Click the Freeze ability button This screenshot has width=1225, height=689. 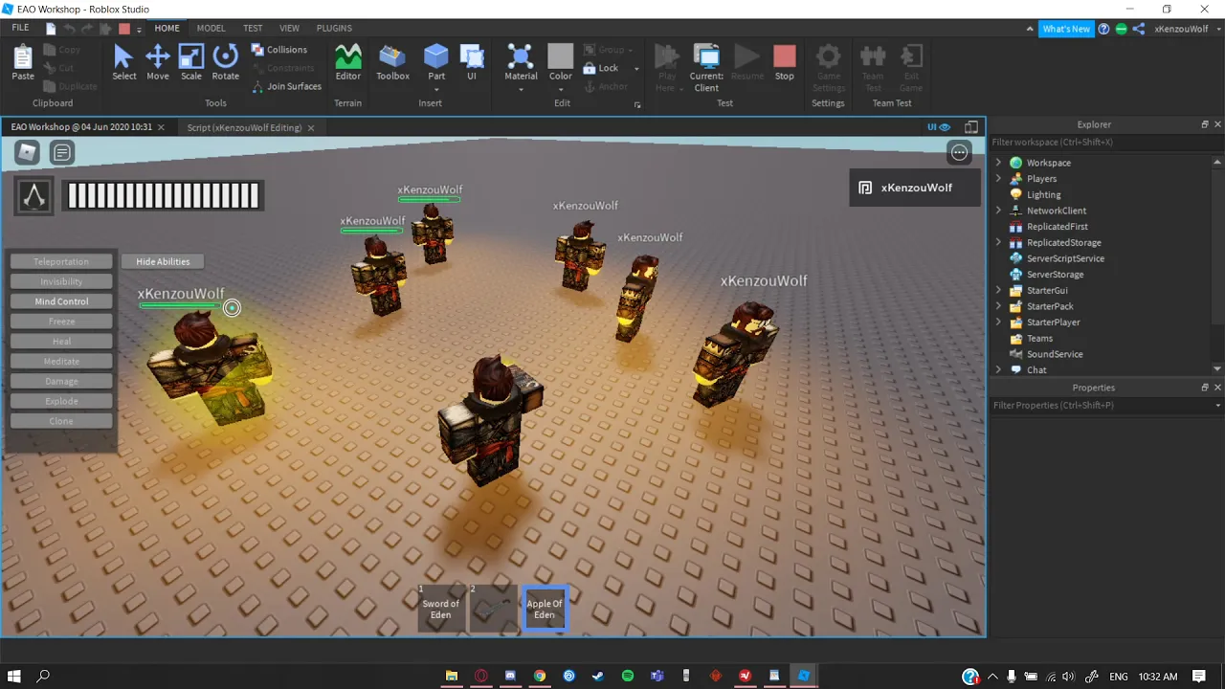(x=61, y=322)
